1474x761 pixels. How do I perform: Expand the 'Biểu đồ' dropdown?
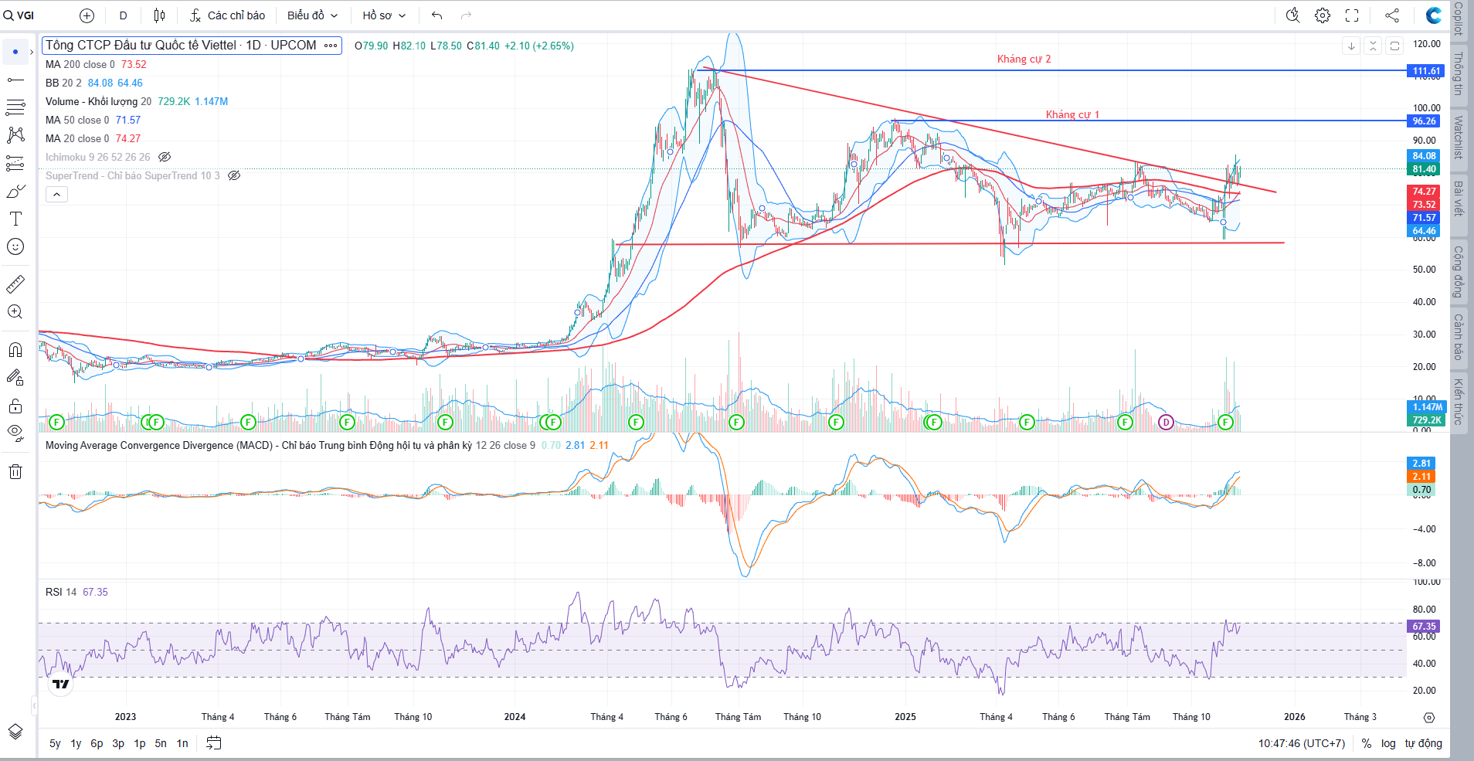313,15
